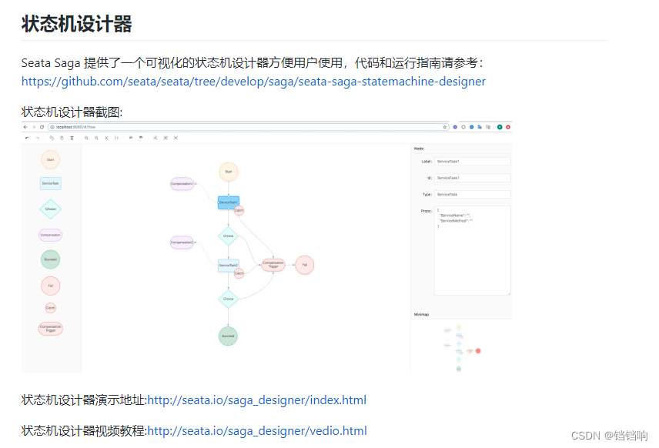The height and width of the screenshot is (448, 659).
Task: Click the trash Delete icon in the toolbar
Action: tap(72, 138)
